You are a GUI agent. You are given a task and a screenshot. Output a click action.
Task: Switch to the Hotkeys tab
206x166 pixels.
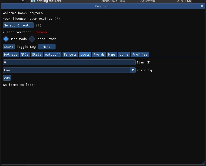coord(11,55)
